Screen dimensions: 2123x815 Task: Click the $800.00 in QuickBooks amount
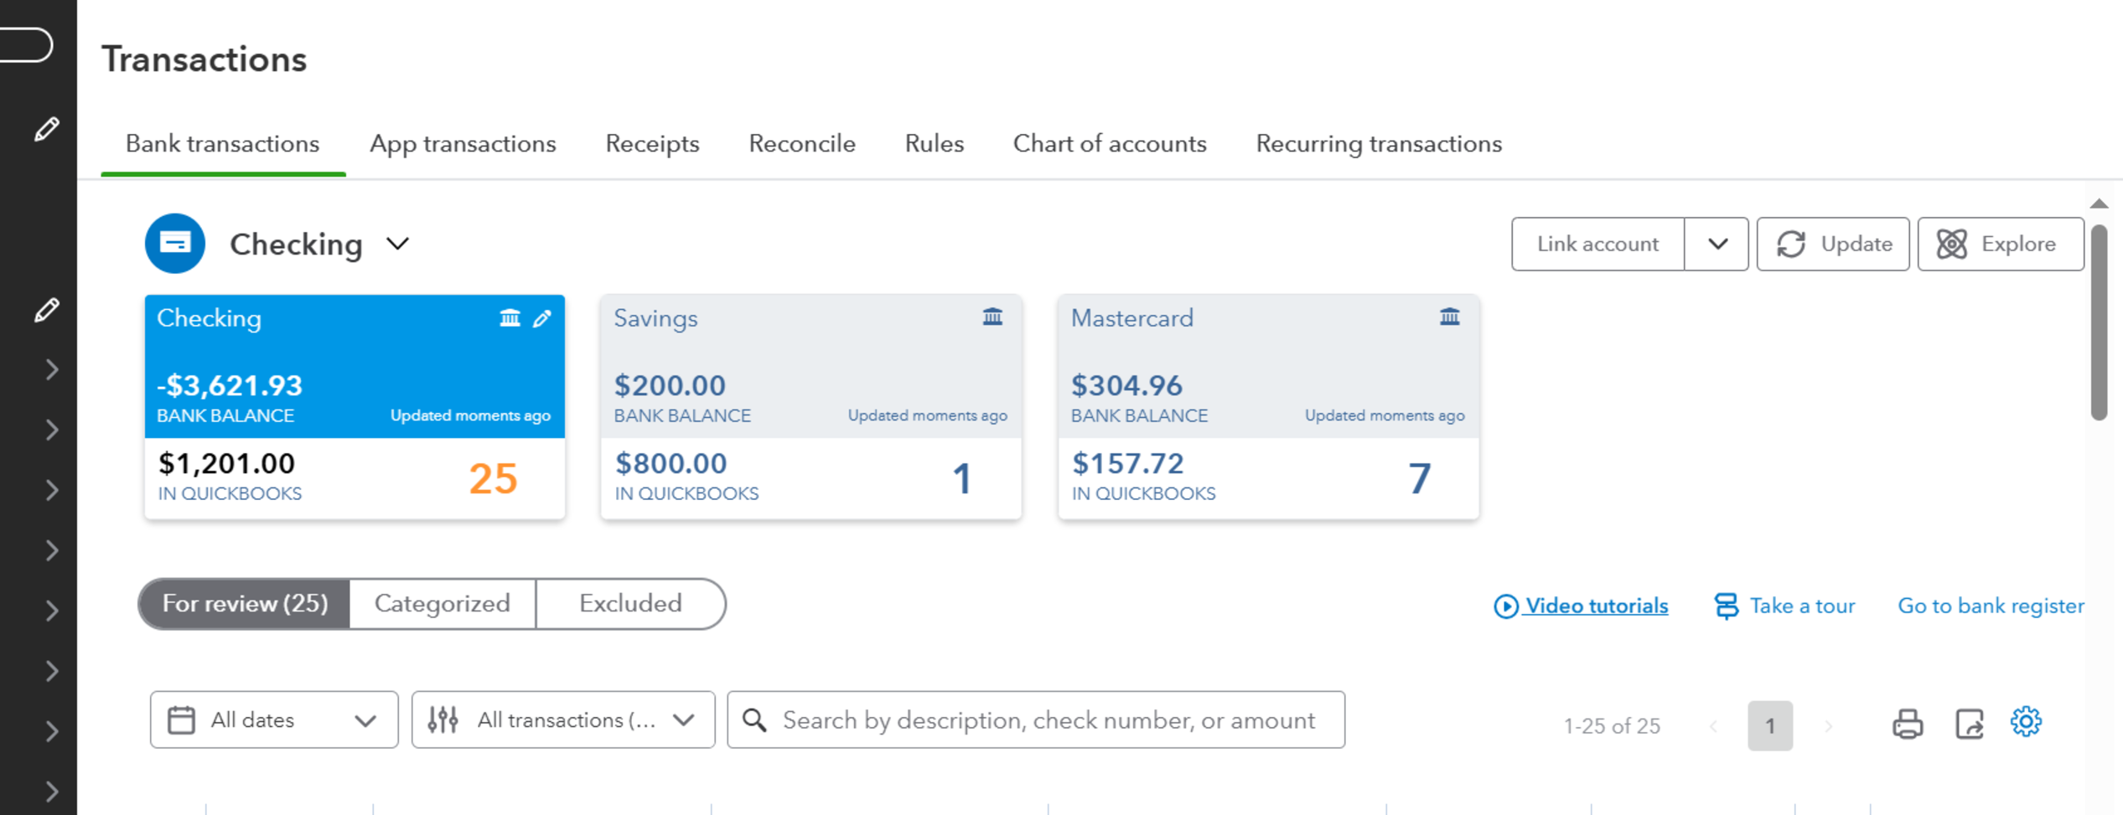[x=671, y=463]
